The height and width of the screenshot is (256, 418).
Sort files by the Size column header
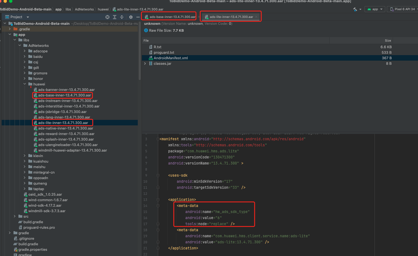coord(388,41)
